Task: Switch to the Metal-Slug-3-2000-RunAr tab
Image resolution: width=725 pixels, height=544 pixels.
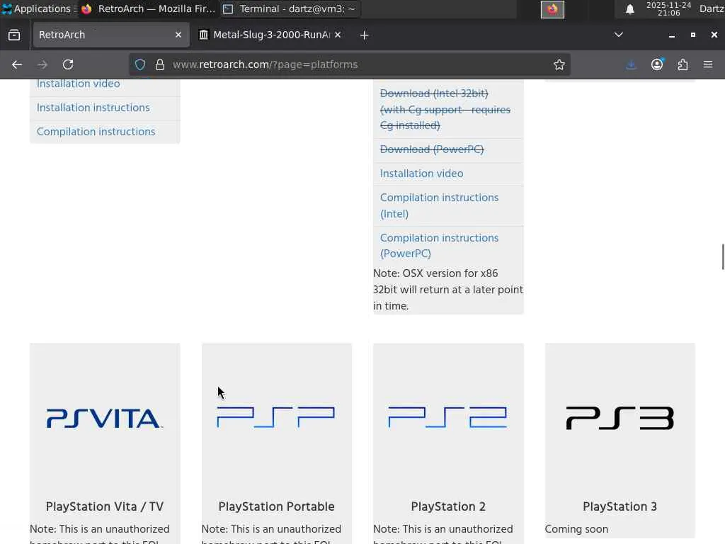Action: pyautogui.click(x=270, y=35)
